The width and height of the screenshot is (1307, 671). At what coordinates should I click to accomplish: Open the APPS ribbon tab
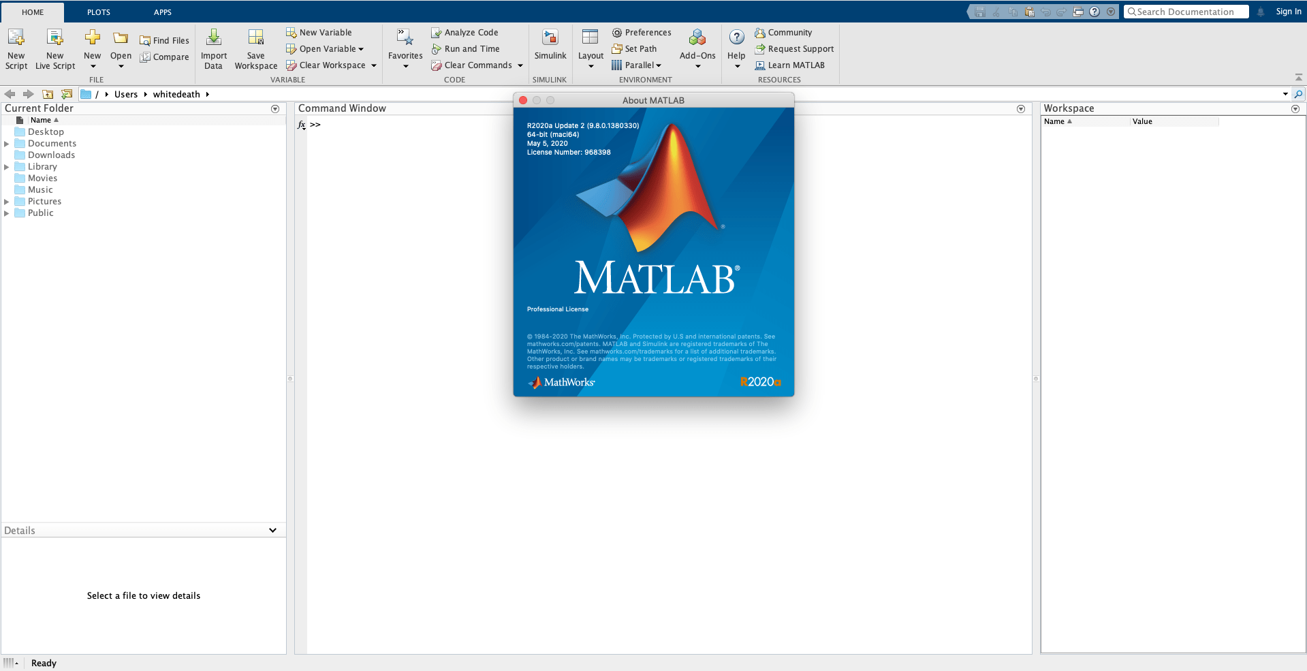(x=162, y=12)
